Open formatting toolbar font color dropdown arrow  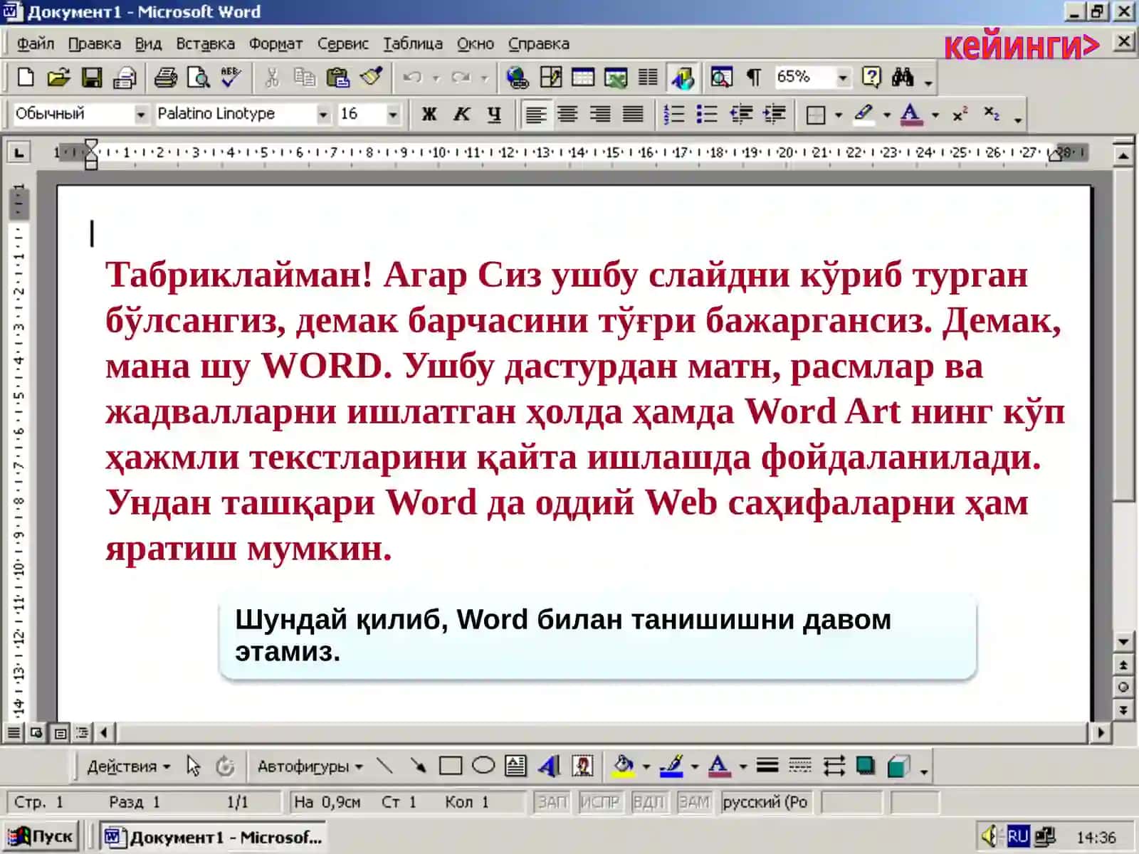coord(935,115)
